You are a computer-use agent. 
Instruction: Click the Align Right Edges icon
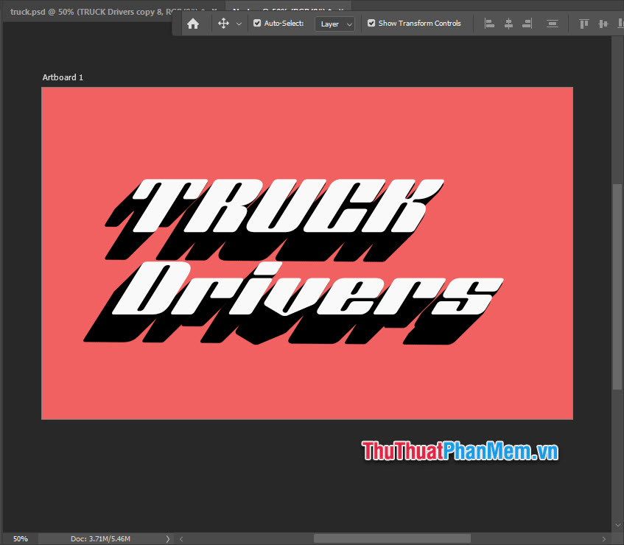[x=527, y=23]
